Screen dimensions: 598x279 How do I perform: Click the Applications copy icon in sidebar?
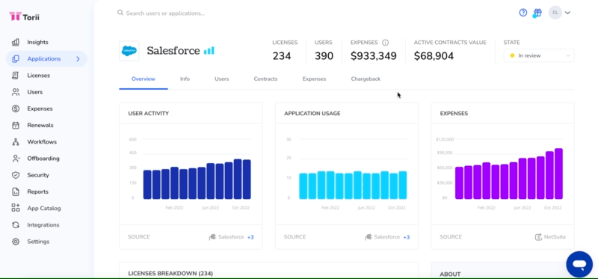(x=15, y=59)
